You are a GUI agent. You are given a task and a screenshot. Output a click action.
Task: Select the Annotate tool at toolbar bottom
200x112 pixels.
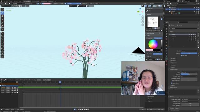click(2, 57)
